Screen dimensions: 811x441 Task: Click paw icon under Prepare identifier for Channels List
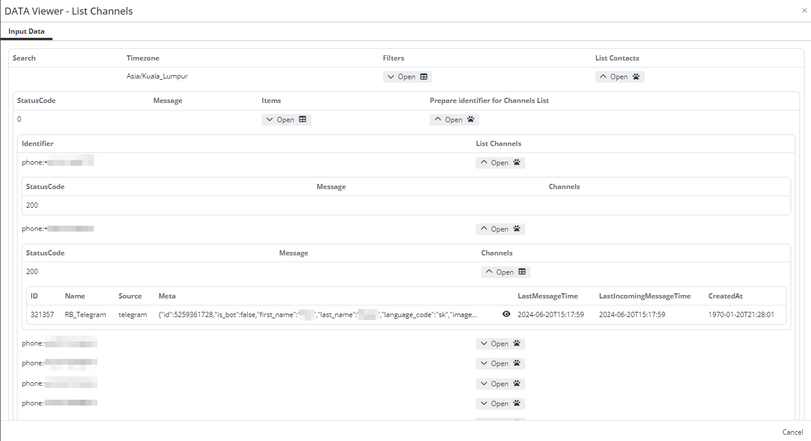coord(471,120)
